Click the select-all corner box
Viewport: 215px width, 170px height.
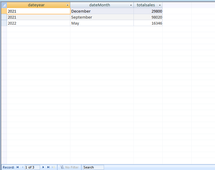click(4, 5)
